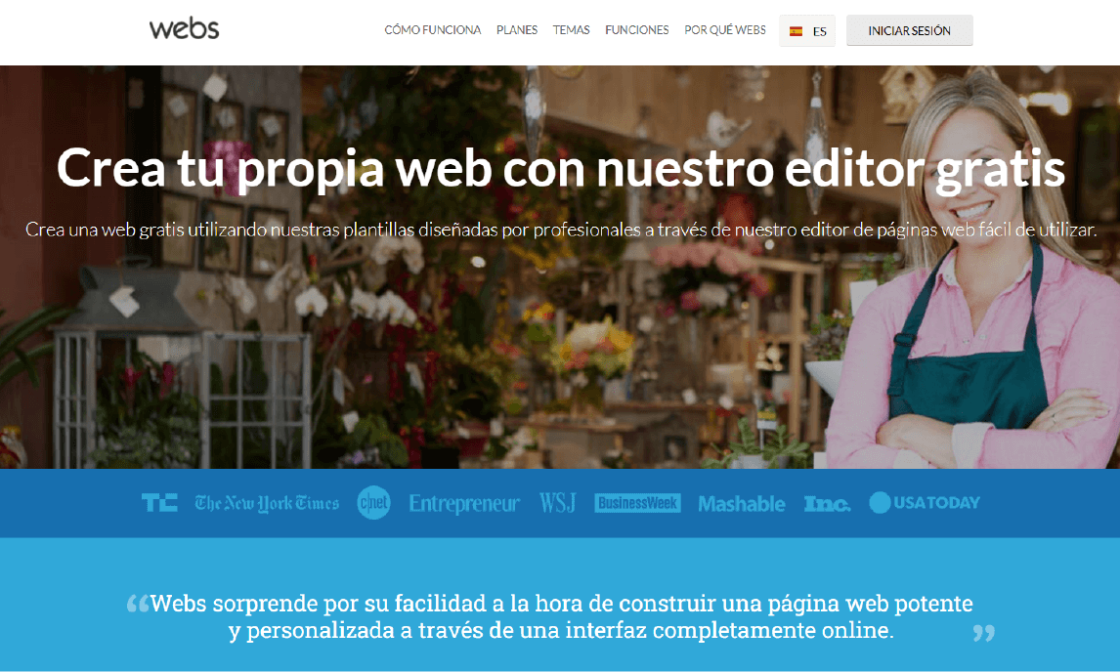Click the Entrepreneur logo
This screenshot has width=1120, height=672.
tap(464, 503)
